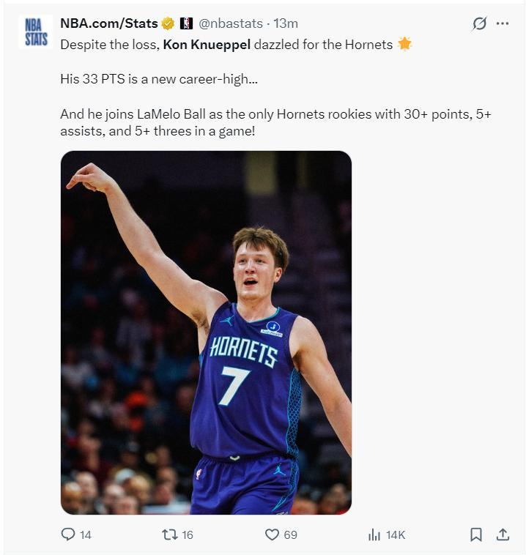Bookmark this NBA Stats post
The image size is (526, 555).
pos(476,534)
